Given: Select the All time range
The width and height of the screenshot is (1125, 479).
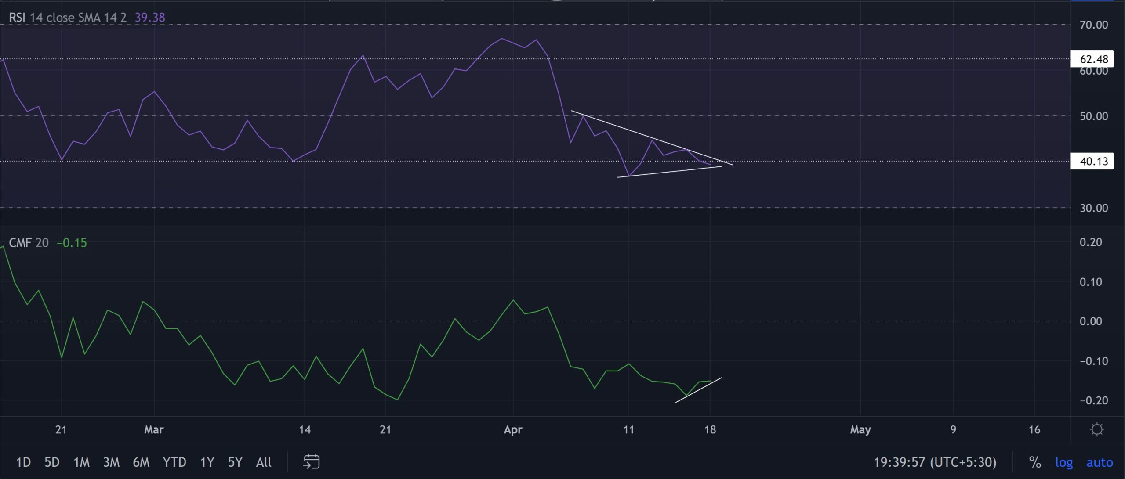Looking at the screenshot, I should [x=264, y=462].
